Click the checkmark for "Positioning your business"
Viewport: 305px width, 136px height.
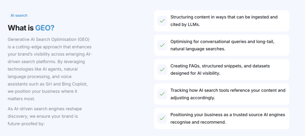click(x=162, y=118)
